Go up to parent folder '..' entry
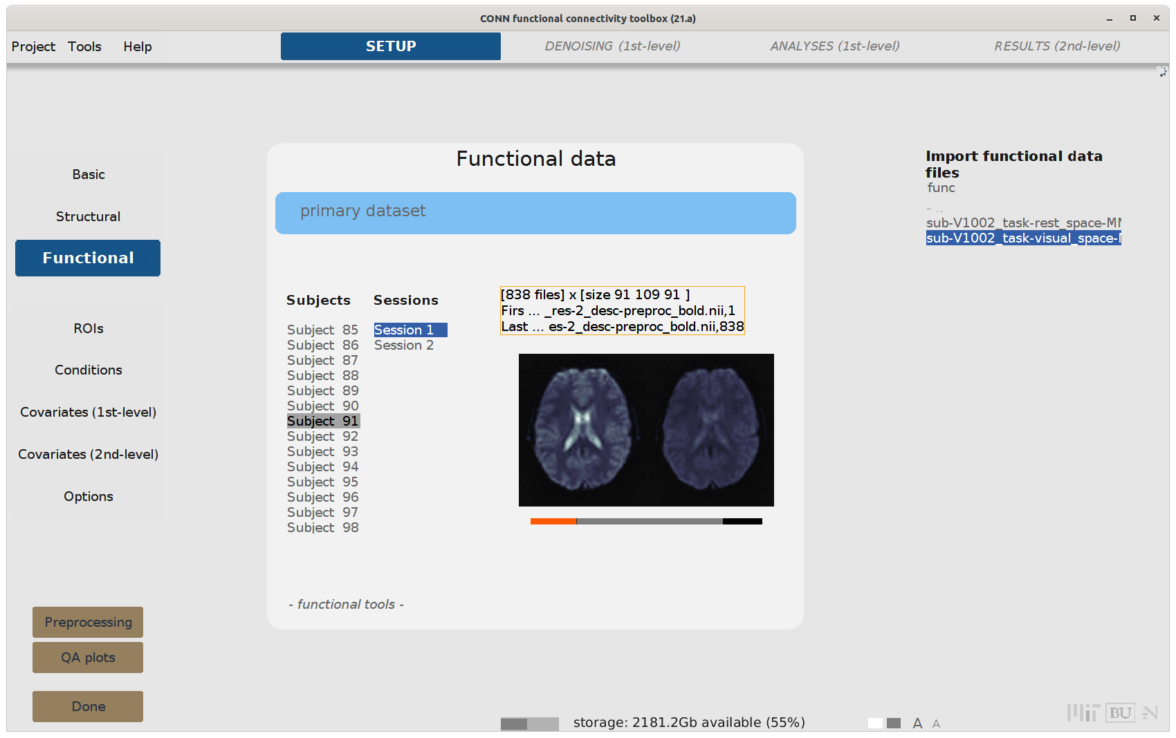This screenshot has width=1176, height=738. pos(935,208)
